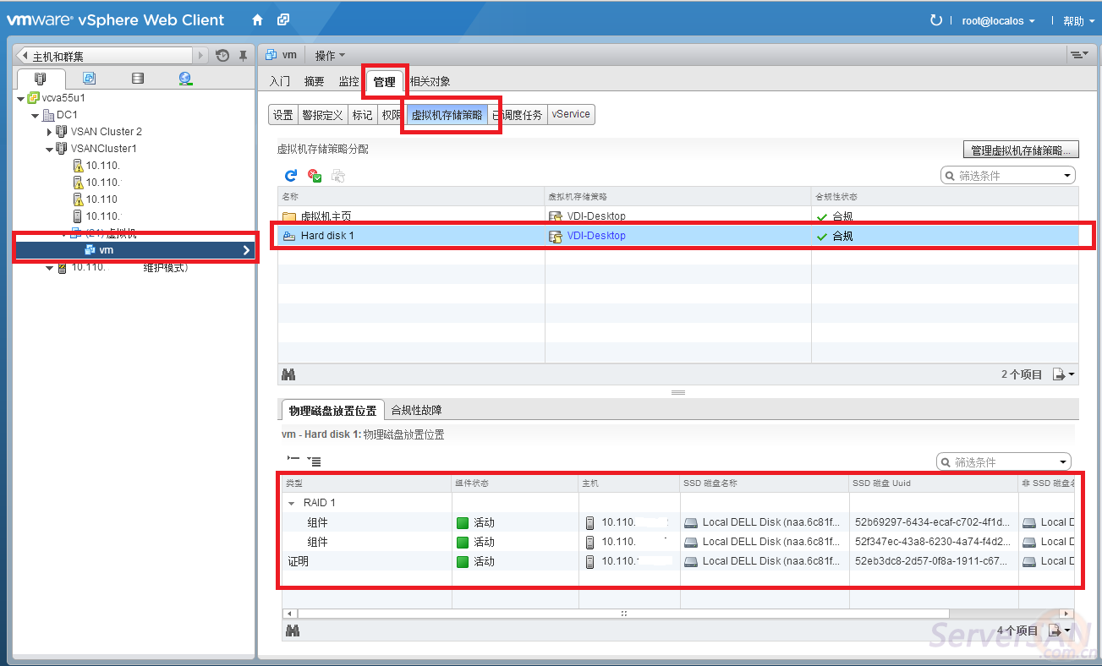This screenshot has height=666, width=1102.
Task: Open the lower filter dropdown arrow
Action: coord(1064,462)
